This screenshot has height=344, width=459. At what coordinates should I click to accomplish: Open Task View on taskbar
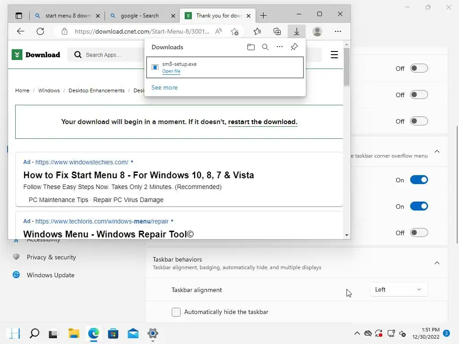(x=53, y=333)
